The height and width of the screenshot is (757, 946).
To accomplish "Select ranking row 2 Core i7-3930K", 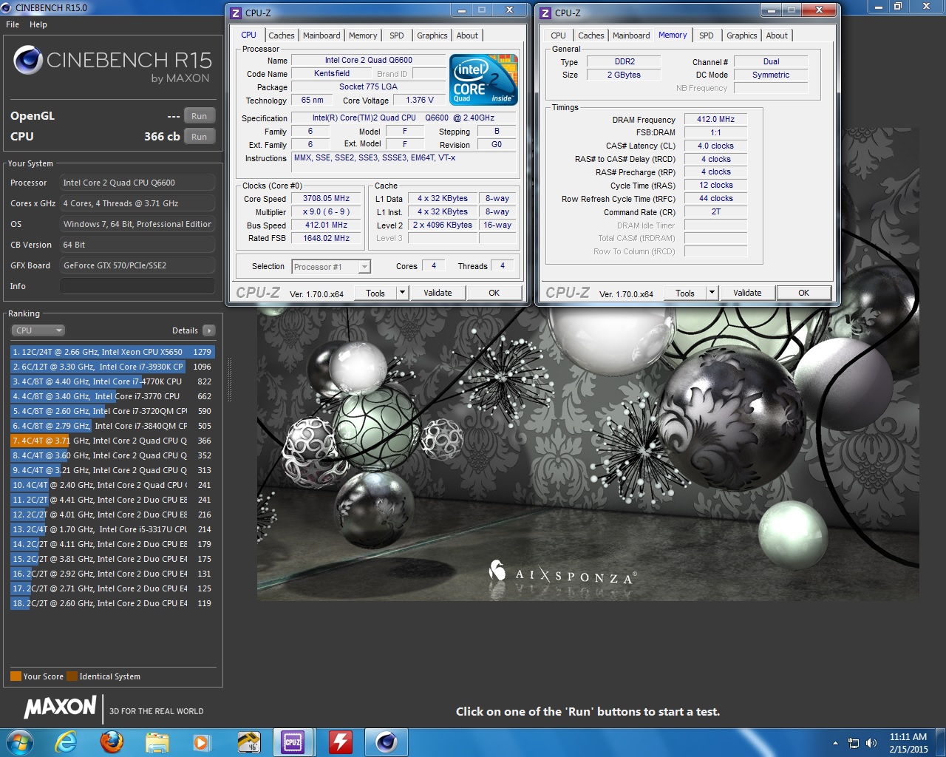I will 112,367.
